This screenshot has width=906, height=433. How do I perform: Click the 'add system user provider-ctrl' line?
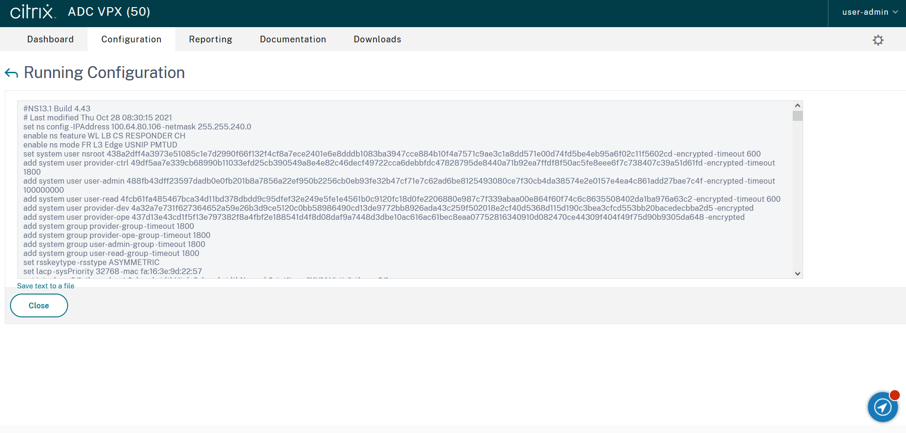click(x=399, y=167)
